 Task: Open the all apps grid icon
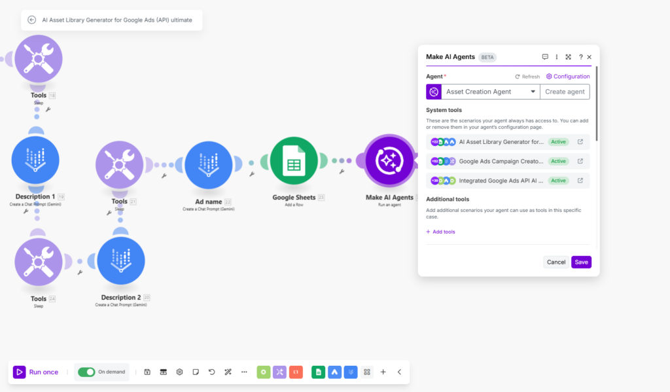[x=367, y=372]
